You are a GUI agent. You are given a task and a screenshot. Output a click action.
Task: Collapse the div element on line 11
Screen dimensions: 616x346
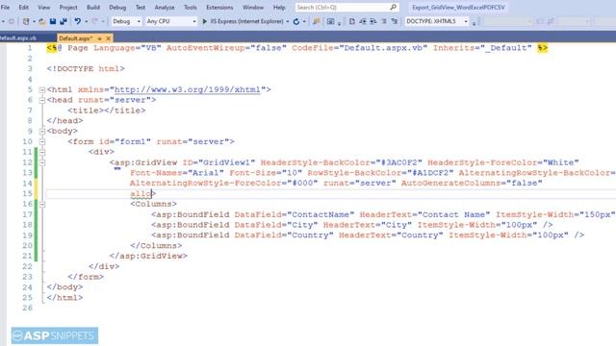tap(42, 152)
